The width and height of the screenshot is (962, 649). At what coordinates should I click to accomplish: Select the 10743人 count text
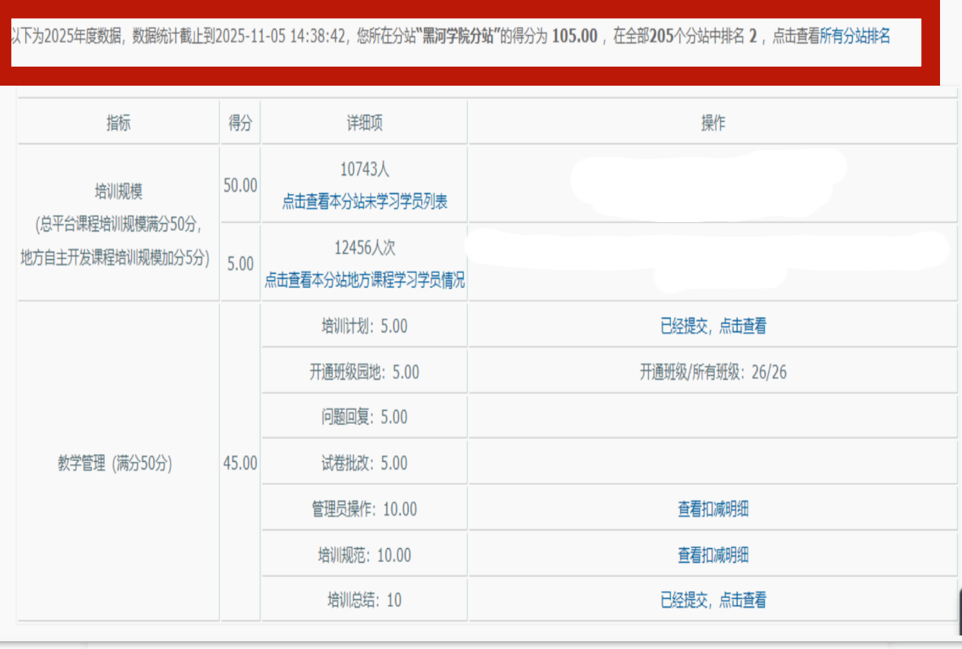click(x=365, y=170)
